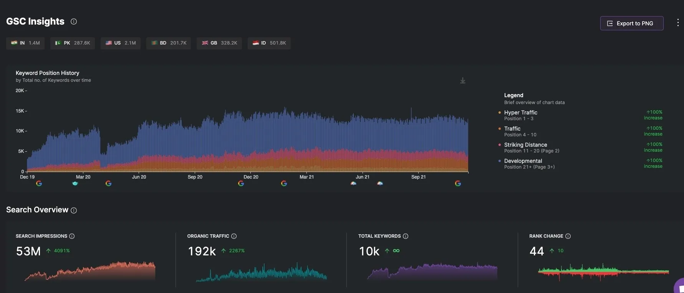684x293 pixels.
Task: Toggle Developmental legend entry
Action: [523, 161]
